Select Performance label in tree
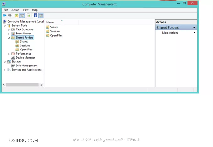This screenshot has width=213, height=147. click(x=24, y=54)
